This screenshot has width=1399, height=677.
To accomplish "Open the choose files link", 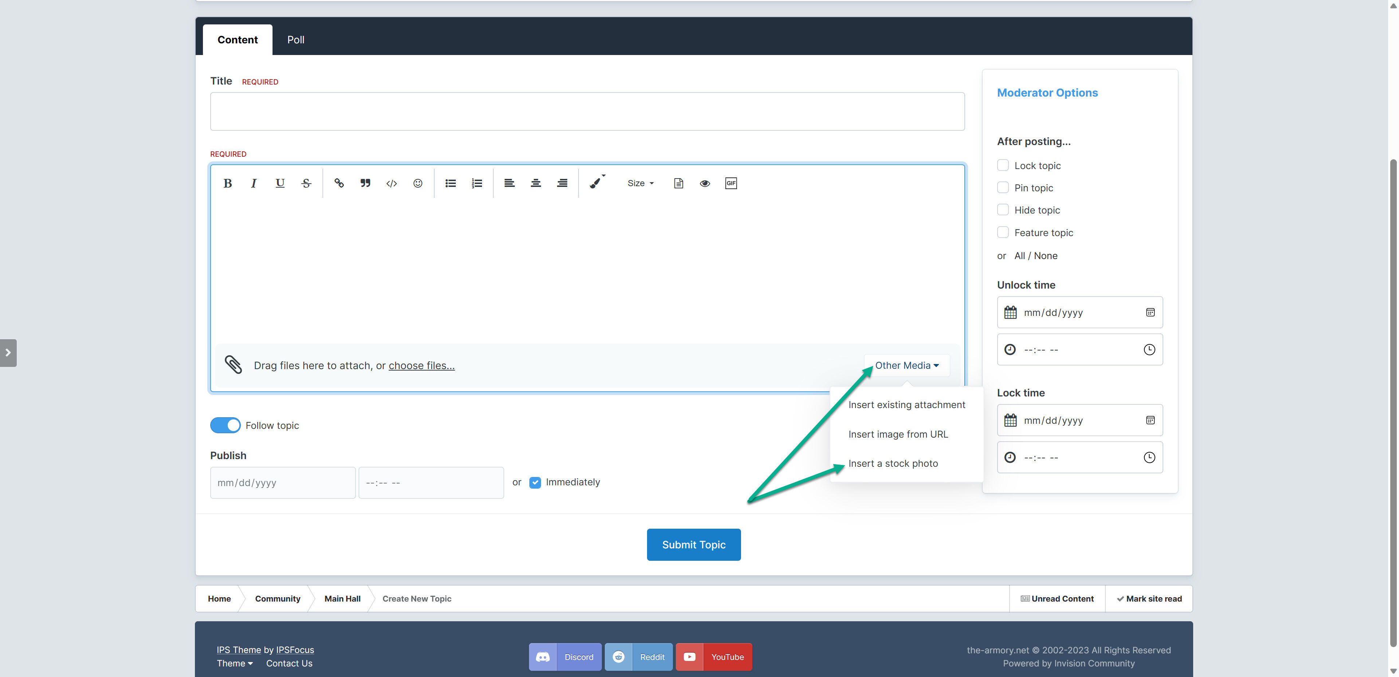I will (x=422, y=366).
